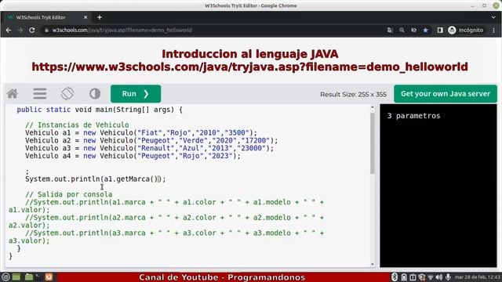502x282 pixels.
Task: Open the terminal from the taskbar
Action: coord(38,277)
